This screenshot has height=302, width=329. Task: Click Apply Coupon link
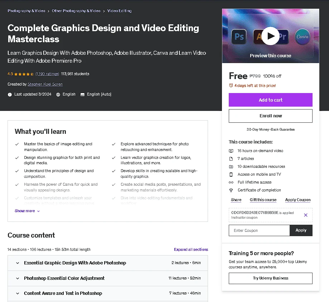pyautogui.click(x=298, y=200)
